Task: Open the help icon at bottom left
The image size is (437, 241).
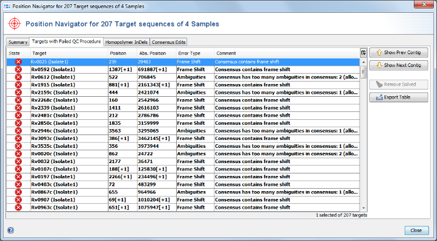Action: pos(10,230)
